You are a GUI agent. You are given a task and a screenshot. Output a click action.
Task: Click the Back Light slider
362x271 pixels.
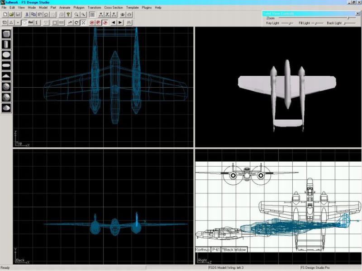[349, 23]
